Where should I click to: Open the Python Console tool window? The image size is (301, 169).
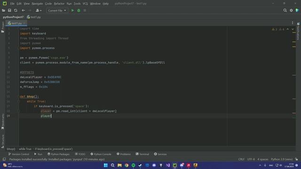(x=101, y=154)
